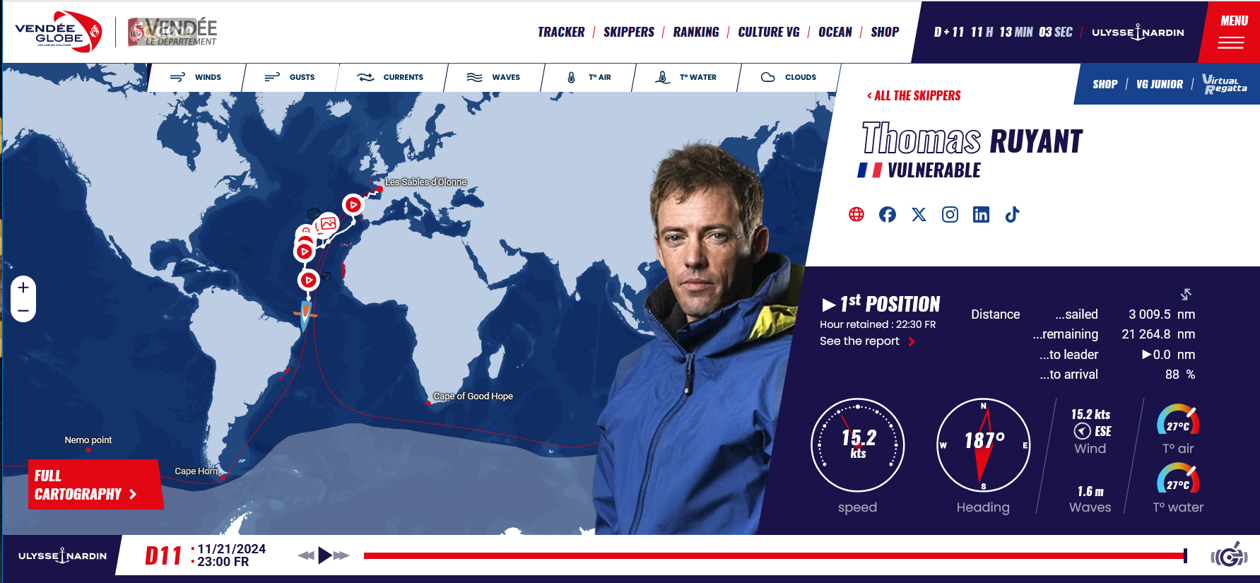Open skipper's Facebook page icon
The height and width of the screenshot is (583, 1260).
[x=888, y=215]
